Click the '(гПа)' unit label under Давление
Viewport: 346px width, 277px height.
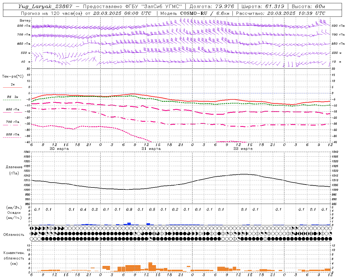[14, 173]
